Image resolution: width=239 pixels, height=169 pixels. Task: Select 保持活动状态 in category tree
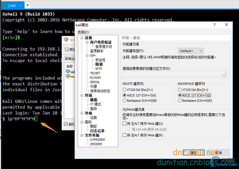(x=100, y=91)
